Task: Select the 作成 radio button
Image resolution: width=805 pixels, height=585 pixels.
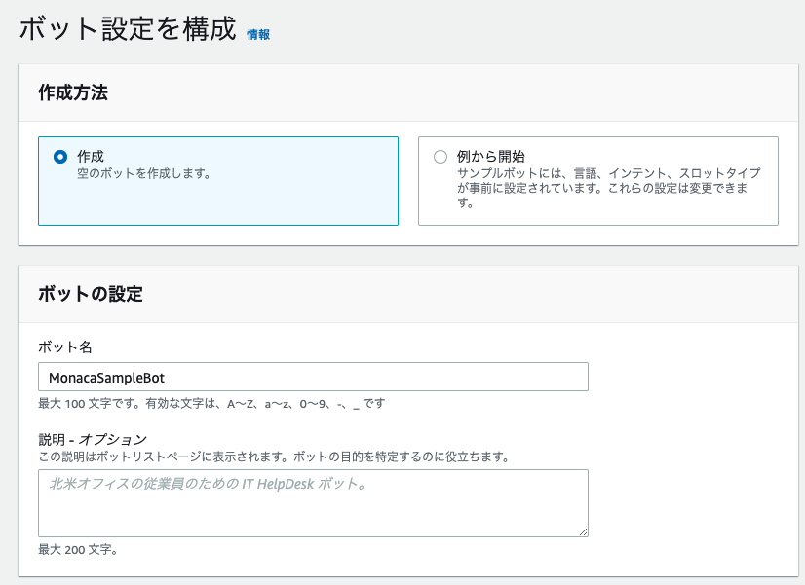Action: tap(60, 157)
